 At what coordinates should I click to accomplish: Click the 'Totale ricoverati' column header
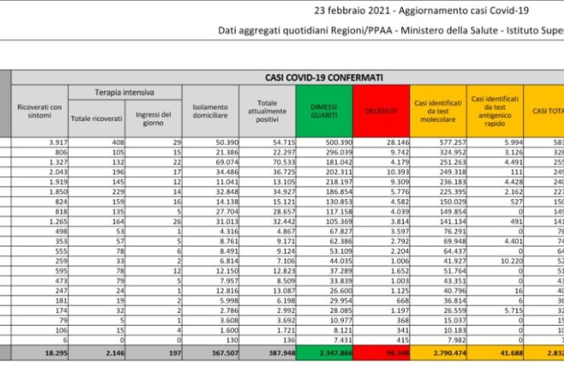pyautogui.click(x=97, y=119)
